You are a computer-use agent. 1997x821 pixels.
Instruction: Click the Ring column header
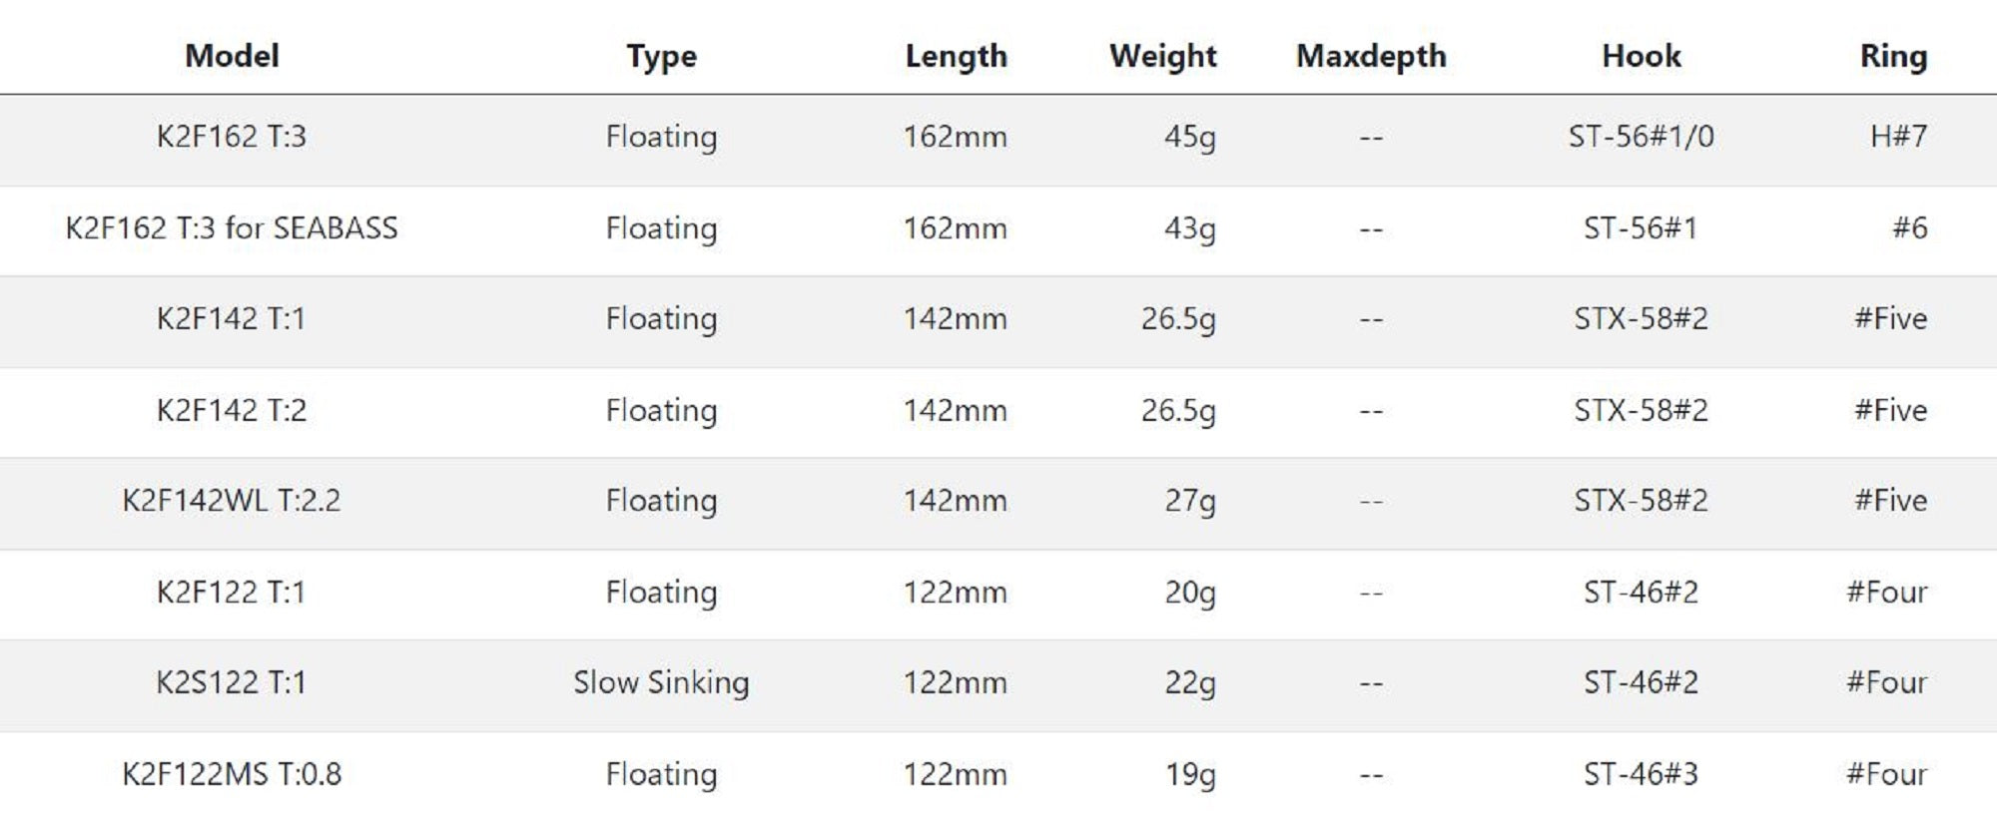(x=1892, y=57)
